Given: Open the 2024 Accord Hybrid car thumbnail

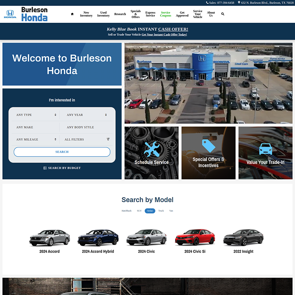Looking at the screenshot, I should point(98,238).
